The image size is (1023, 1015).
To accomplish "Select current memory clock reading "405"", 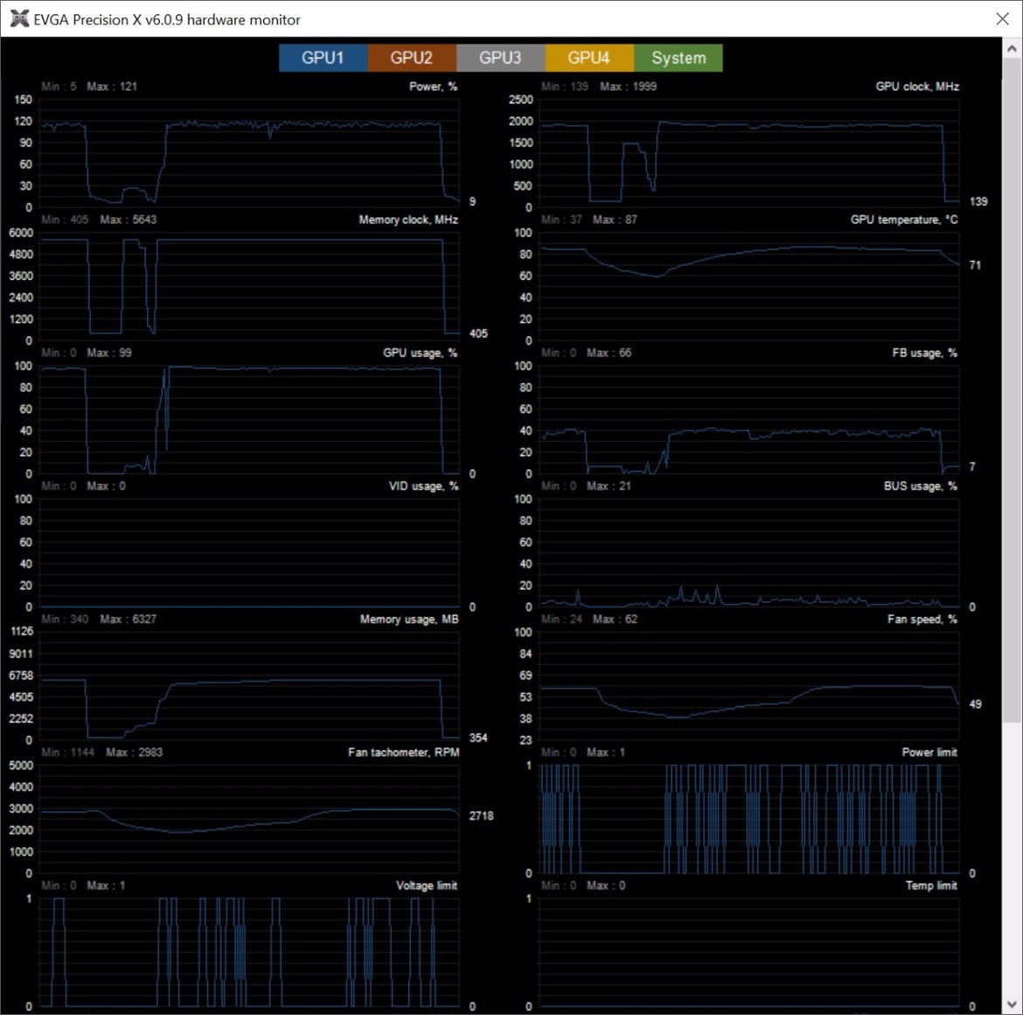I will coord(478,333).
